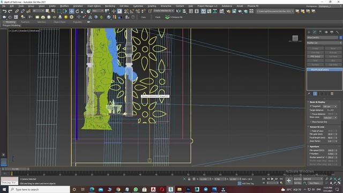Open the selection filter All dropdown
This screenshot has width=343, height=193.
click(x=38, y=11)
